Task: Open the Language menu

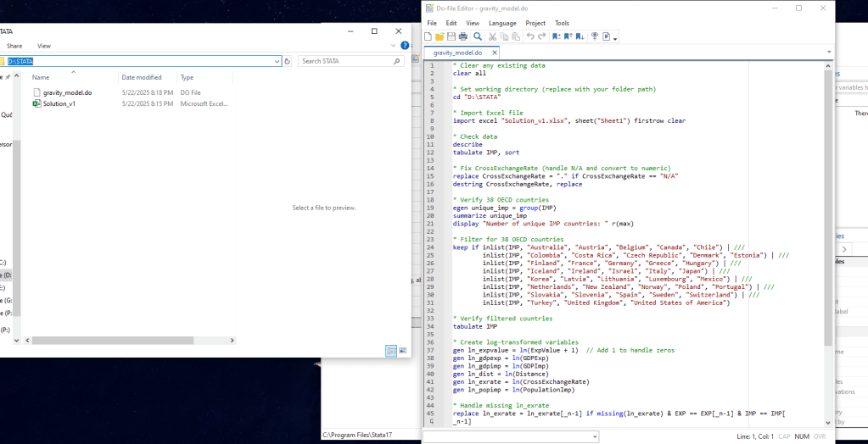Action: [x=502, y=23]
